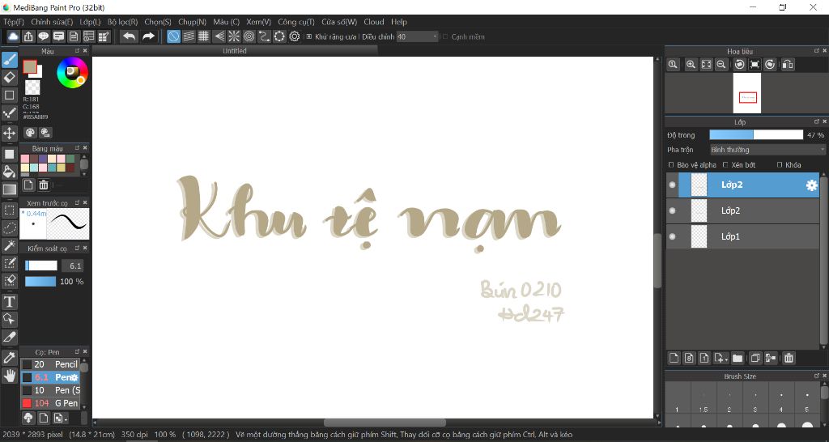Open Pha trộn blending mode dropdown

[x=767, y=150]
